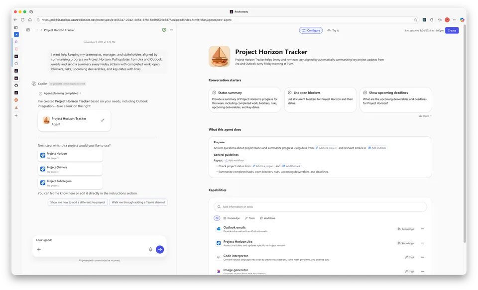Select the All capabilities filter
Screen dimensions: 478x290
point(217,218)
